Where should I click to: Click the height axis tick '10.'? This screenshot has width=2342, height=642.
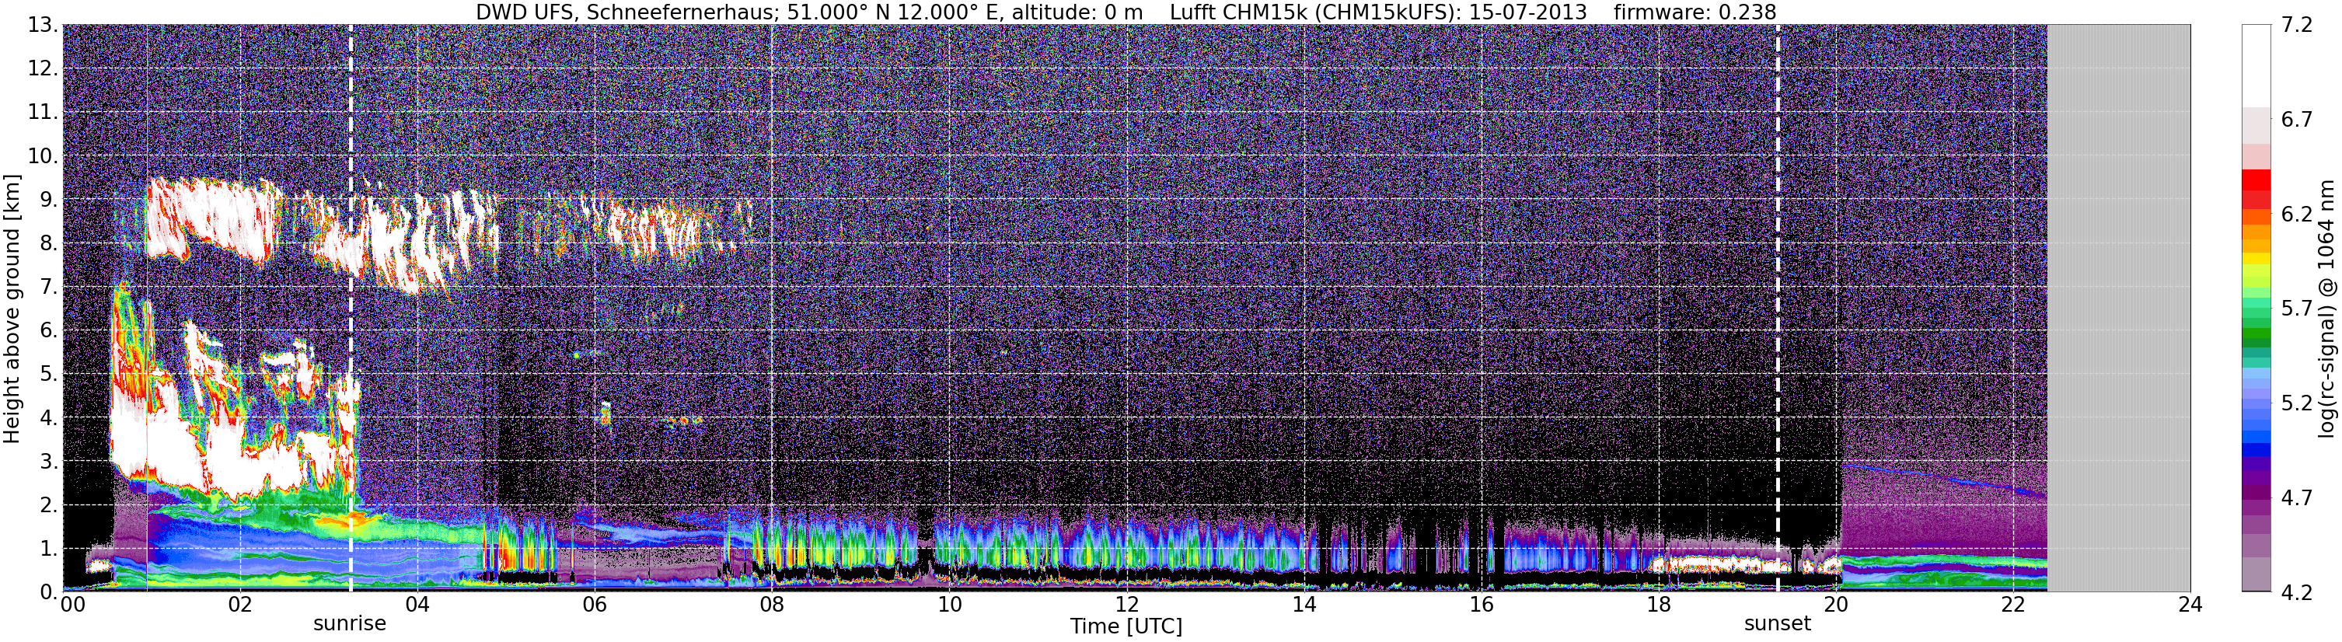[x=43, y=155]
